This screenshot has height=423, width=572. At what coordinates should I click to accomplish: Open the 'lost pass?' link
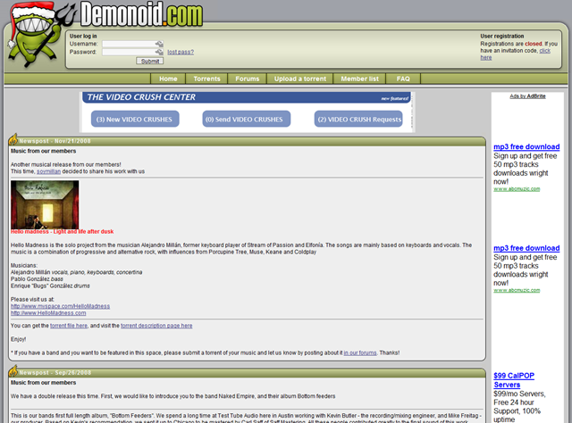(x=181, y=52)
